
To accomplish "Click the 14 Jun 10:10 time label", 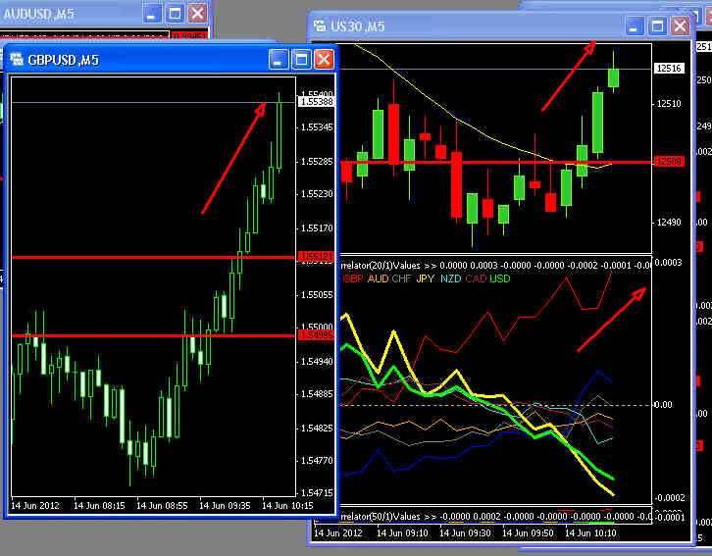I will 590,532.
